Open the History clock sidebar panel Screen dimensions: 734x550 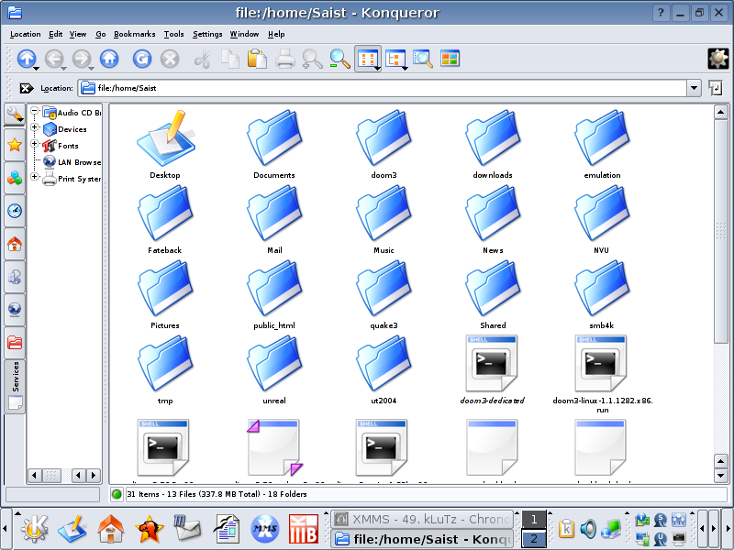(15, 211)
